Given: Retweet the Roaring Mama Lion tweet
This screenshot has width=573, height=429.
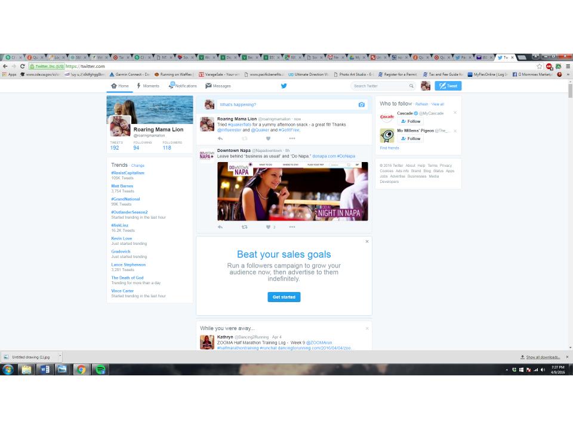Looking at the screenshot, I should [245, 138].
